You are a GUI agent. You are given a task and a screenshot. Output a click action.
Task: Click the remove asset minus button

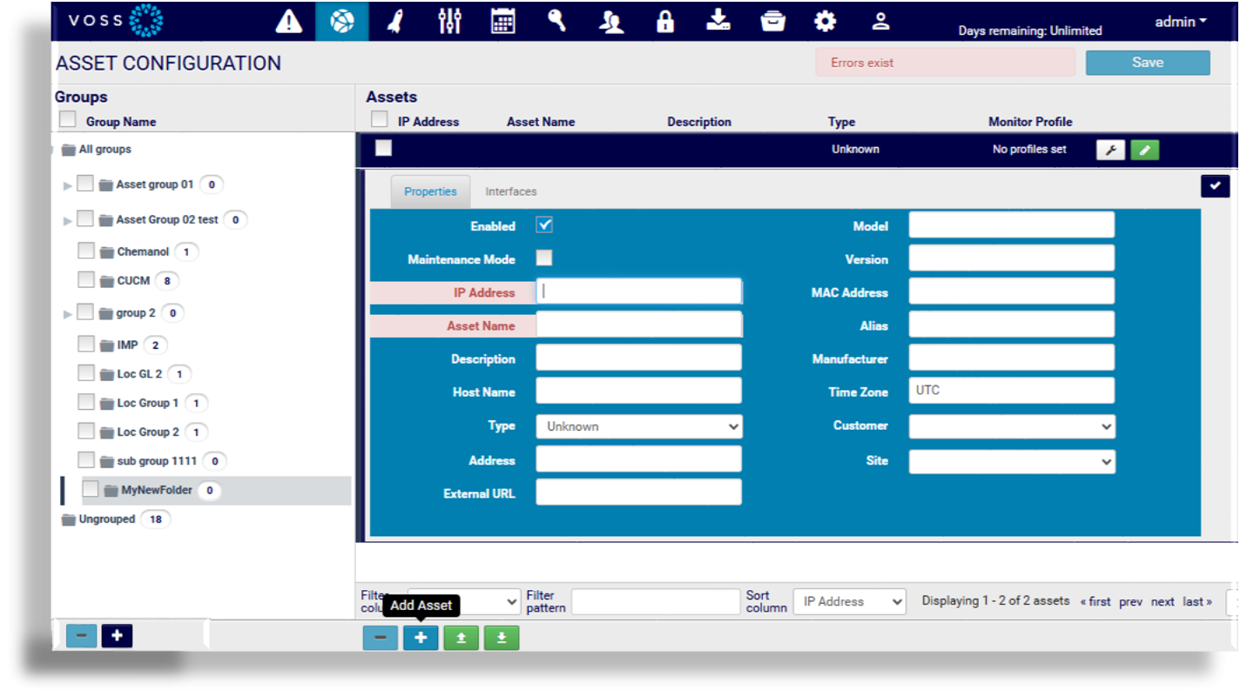coord(381,638)
